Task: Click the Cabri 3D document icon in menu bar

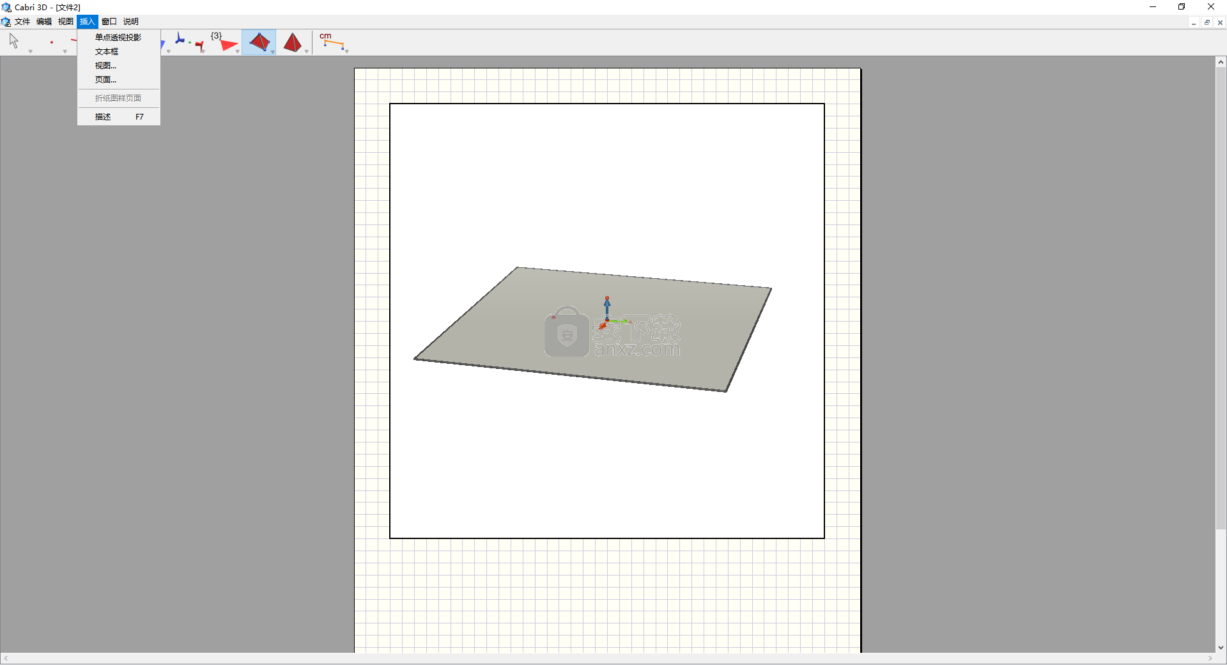Action: click(x=6, y=22)
